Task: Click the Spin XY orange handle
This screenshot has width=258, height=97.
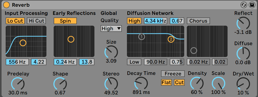Action: point(71,39)
